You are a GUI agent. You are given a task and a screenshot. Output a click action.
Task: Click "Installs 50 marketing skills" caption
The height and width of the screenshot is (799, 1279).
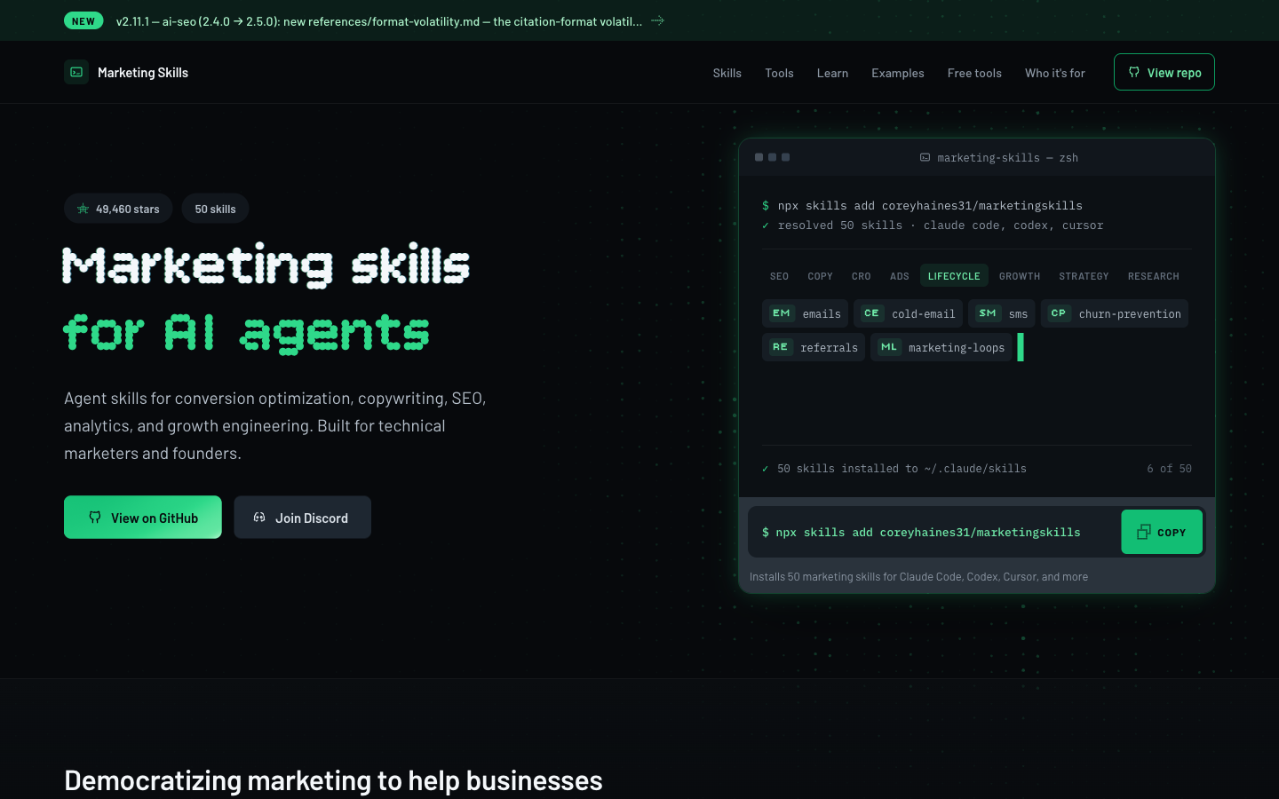point(918,577)
